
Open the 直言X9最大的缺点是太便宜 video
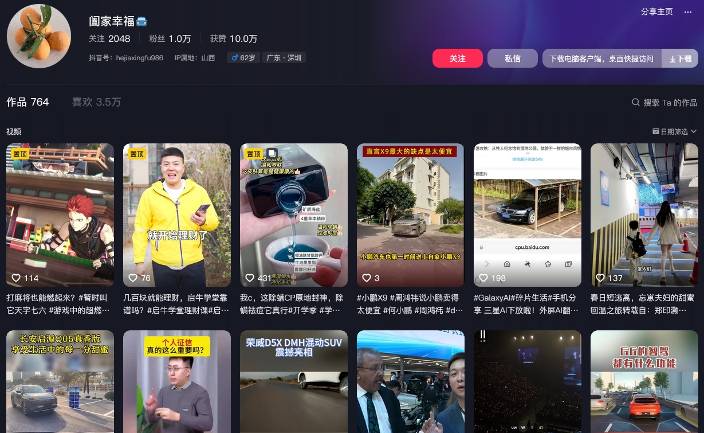pyautogui.click(x=411, y=215)
